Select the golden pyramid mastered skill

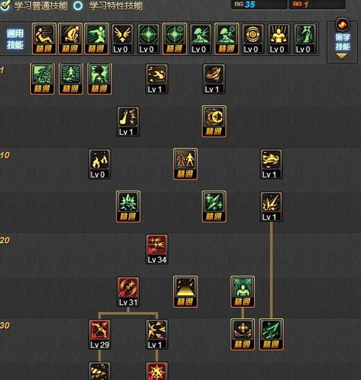coord(185,292)
